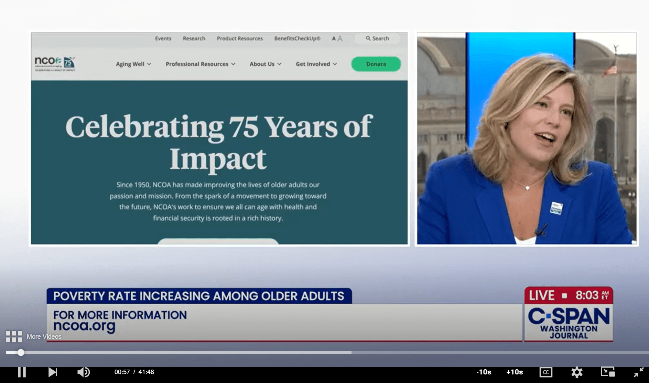Skip to the next video
649x383 pixels.
click(x=52, y=372)
